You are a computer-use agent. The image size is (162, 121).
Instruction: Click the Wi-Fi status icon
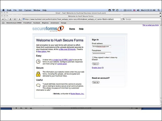(113, 10)
